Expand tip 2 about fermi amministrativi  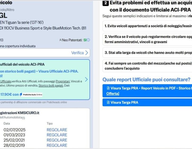click(x=147, y=39)
